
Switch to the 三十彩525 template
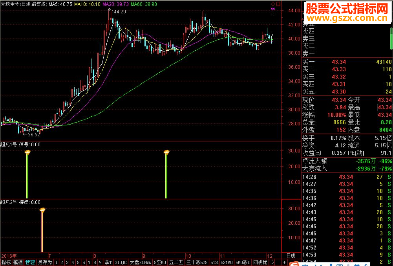point(197,262)
